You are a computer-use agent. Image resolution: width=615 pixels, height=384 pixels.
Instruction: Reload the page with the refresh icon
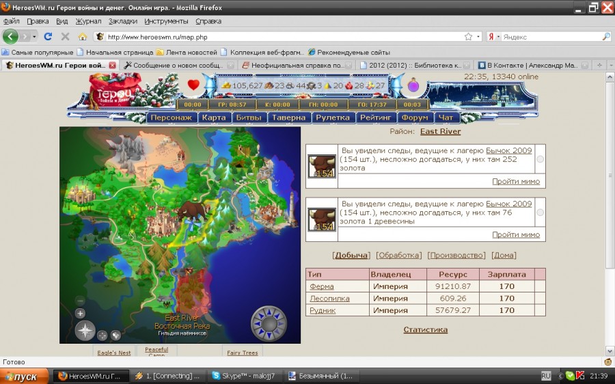pyautogui.click(x=48, y=37)
